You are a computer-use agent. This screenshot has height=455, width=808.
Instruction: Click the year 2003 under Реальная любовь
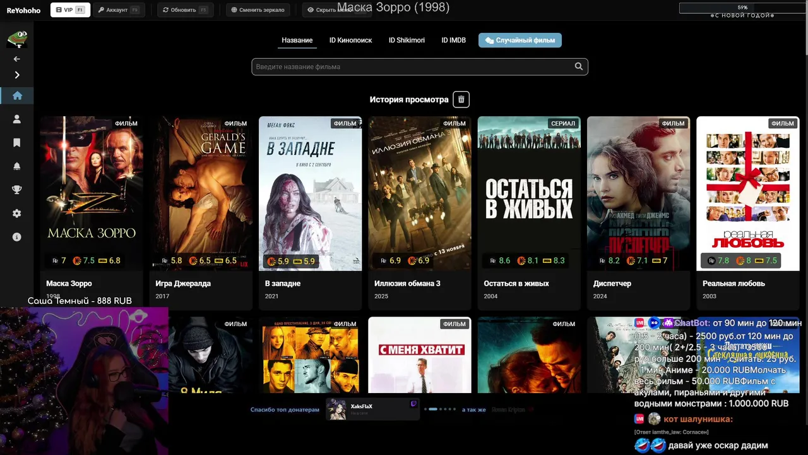710,296
